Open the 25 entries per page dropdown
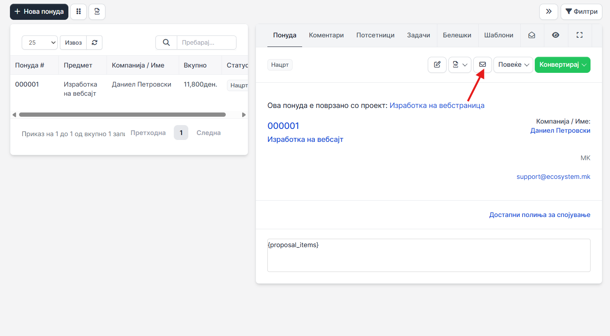Viewport: 610px width, 336px height. (39, 43)
